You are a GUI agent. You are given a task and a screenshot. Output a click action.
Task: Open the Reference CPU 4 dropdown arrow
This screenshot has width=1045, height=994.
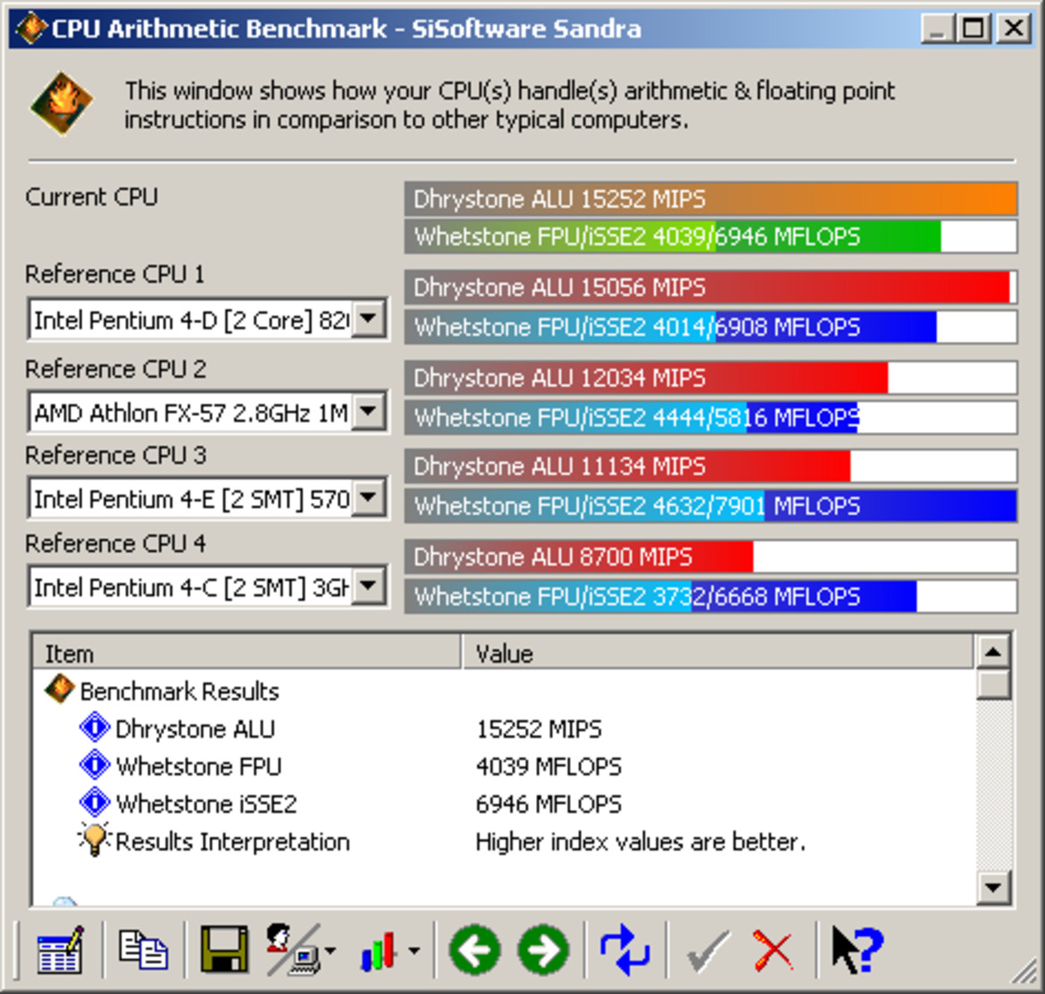click(369, 586)
